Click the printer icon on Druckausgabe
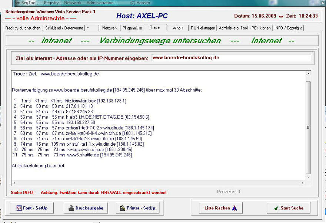Viewport: 326px width, 223px height. 71,208
